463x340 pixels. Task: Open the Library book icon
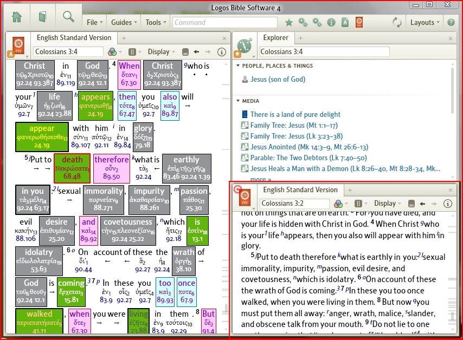pos(42,17)
